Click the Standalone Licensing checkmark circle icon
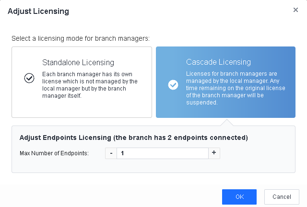 tap(29, 78)
